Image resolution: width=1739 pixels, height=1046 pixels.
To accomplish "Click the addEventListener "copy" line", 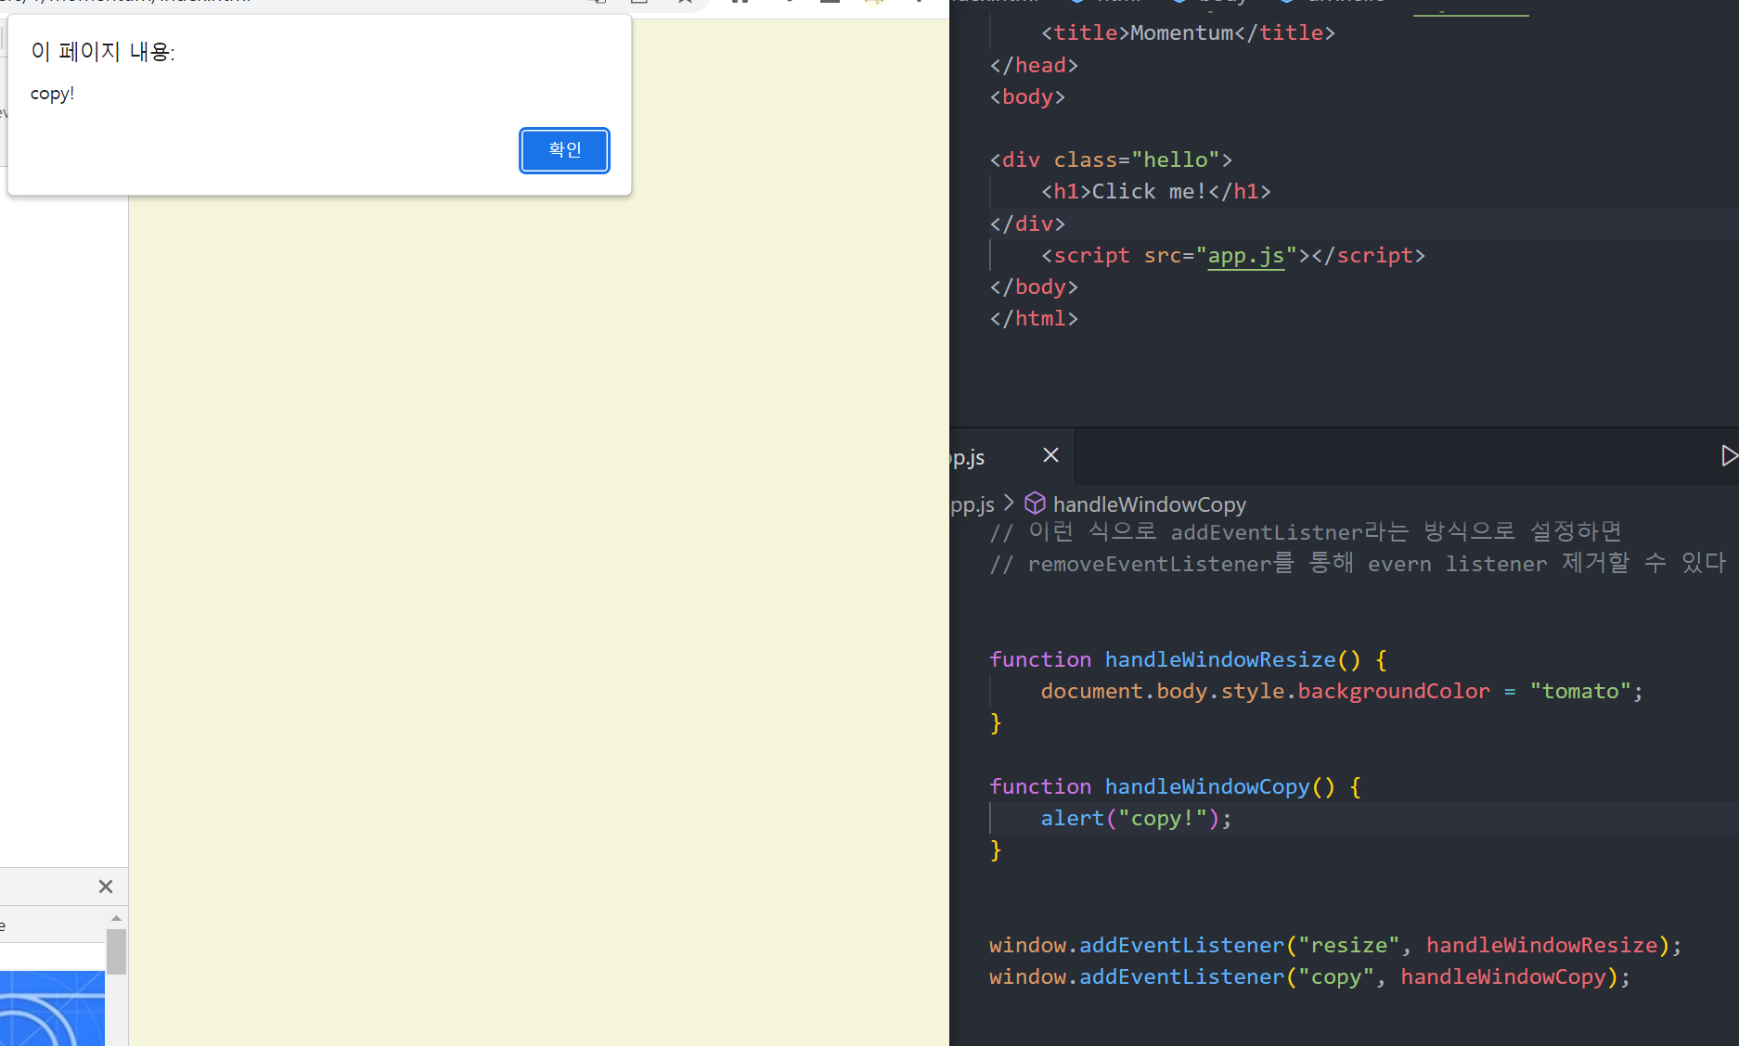I will (x=1309, y=976).
